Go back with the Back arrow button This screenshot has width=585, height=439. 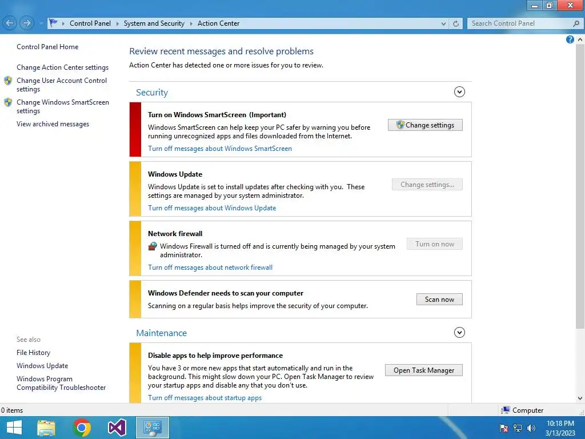[x=10, y=23]
